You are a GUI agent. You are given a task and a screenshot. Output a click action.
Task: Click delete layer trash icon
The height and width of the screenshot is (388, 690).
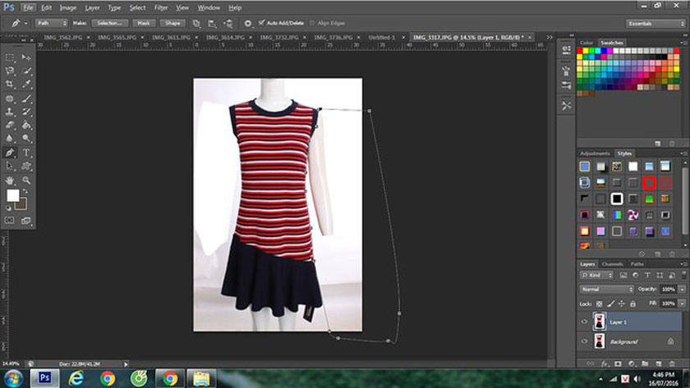[672, 364]
